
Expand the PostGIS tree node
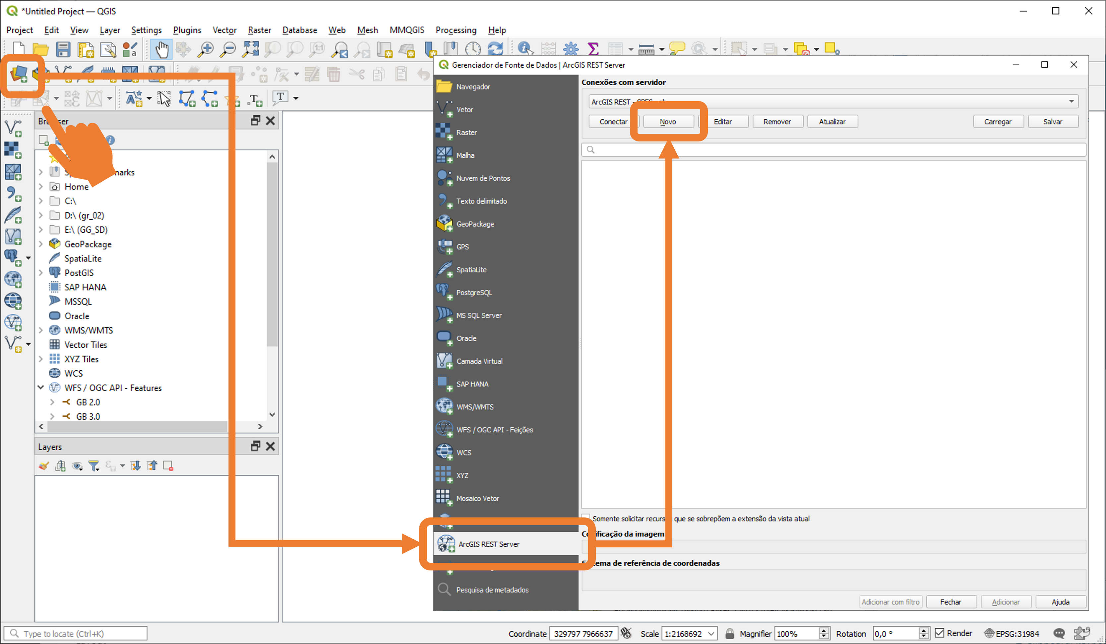pos(41,273)
